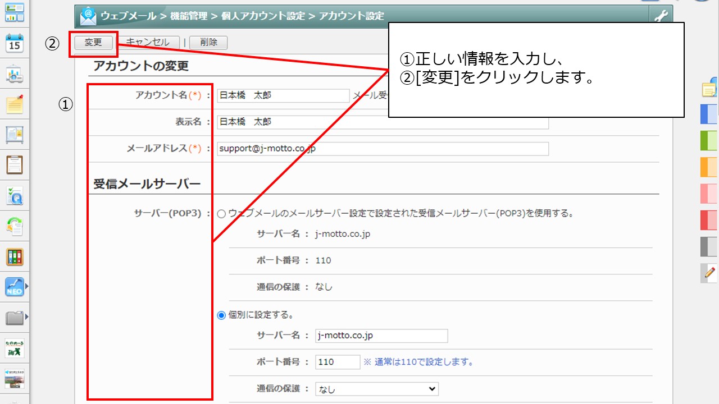The width and height of the screenshot is (719, 404).
Task: Click the wrench settings icon
Action: tap(661, 16)
